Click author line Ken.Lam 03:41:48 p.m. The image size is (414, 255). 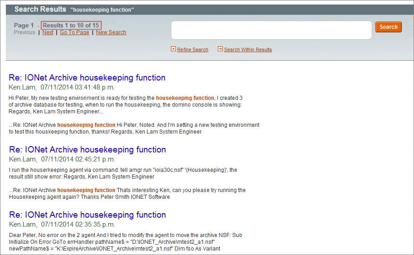pyautogui.click(x=62, y=87)
